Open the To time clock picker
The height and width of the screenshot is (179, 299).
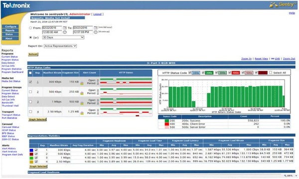pyautogui.click(x=96, y=32)
